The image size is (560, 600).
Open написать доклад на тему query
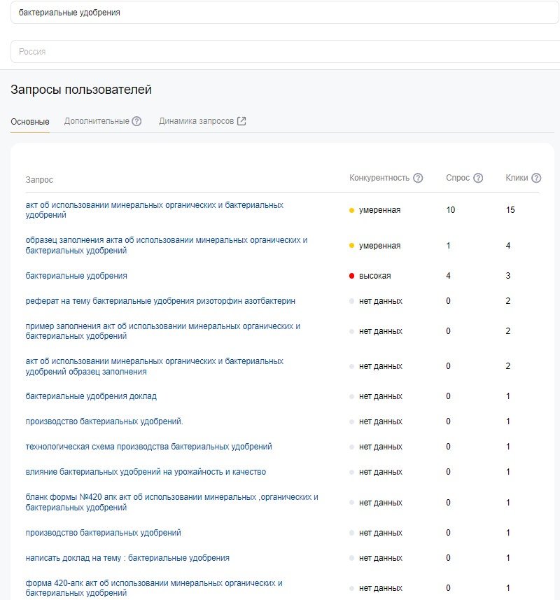tap(127, 558)
